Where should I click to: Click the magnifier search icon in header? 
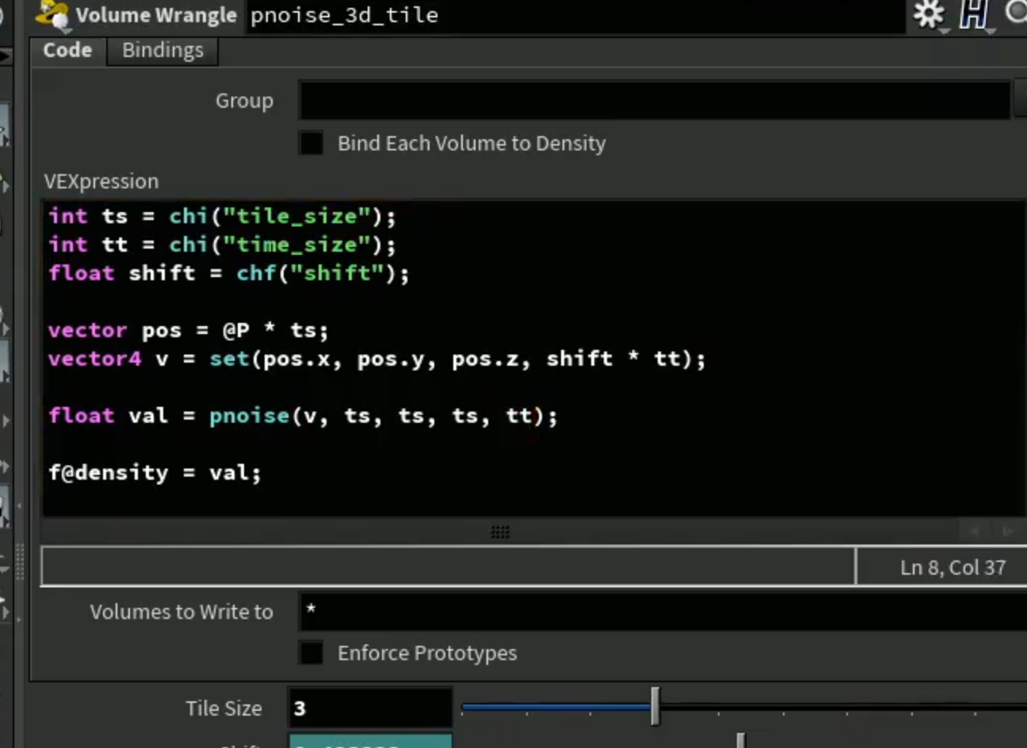click(1016, 12)
